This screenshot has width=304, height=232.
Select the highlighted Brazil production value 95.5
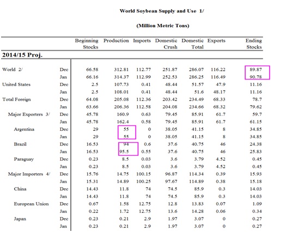124,151
